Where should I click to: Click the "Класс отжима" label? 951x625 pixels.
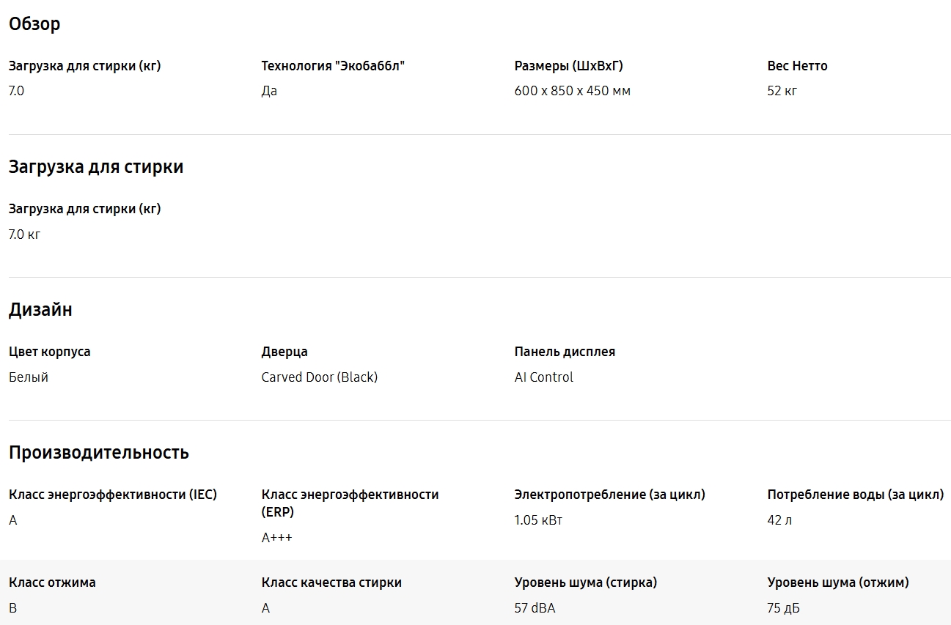(x=52, y=583)
